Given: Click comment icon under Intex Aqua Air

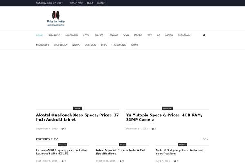Looking at the screenshot, I should (120, 161).
